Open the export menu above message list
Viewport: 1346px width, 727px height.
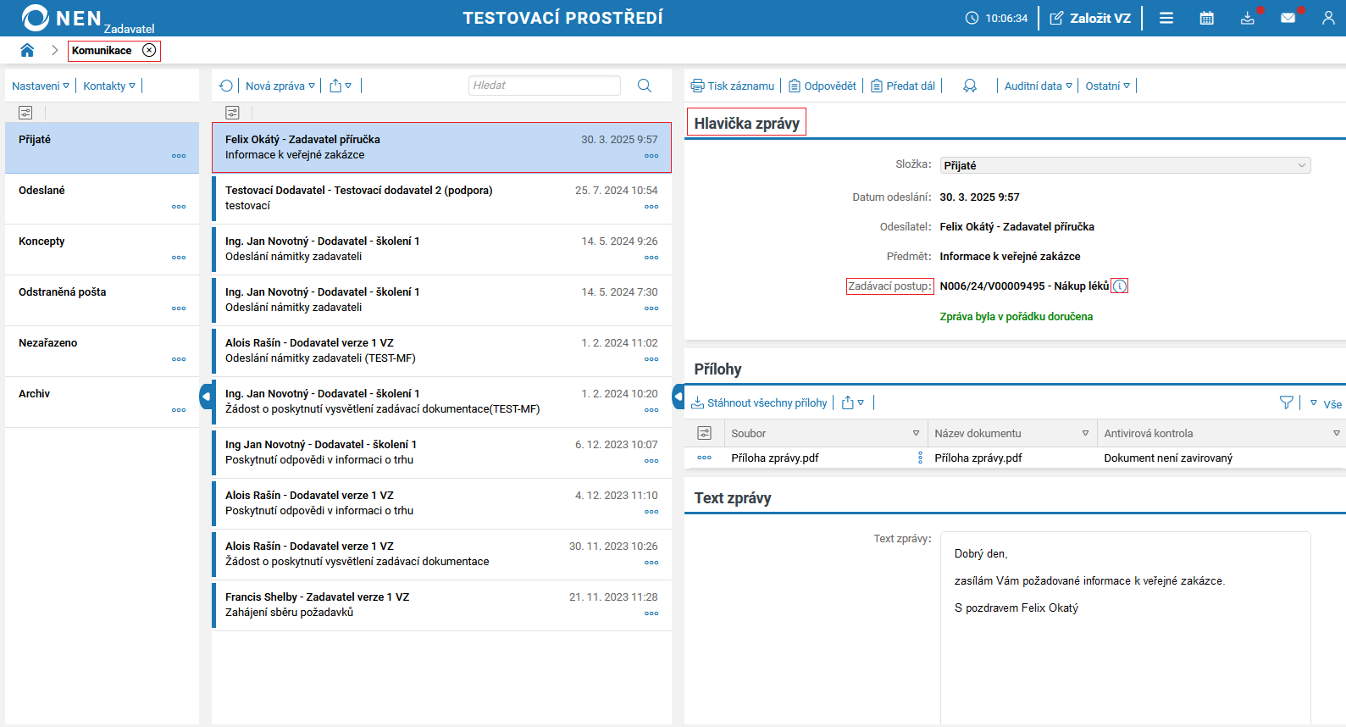click(341, 86)
